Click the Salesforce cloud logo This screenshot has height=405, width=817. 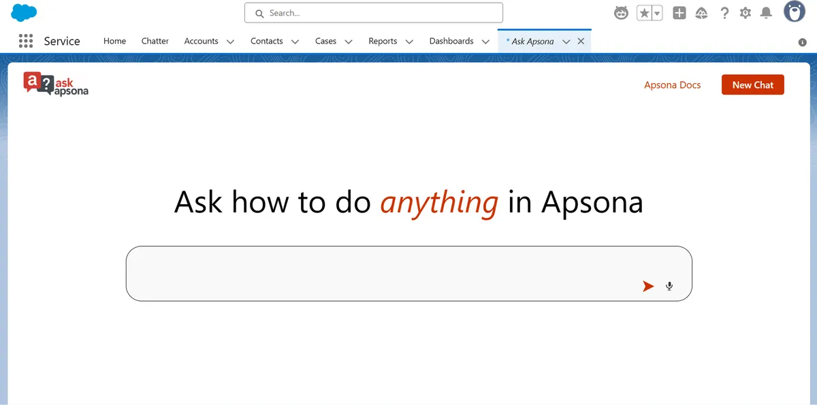click(x=24, y=12)
